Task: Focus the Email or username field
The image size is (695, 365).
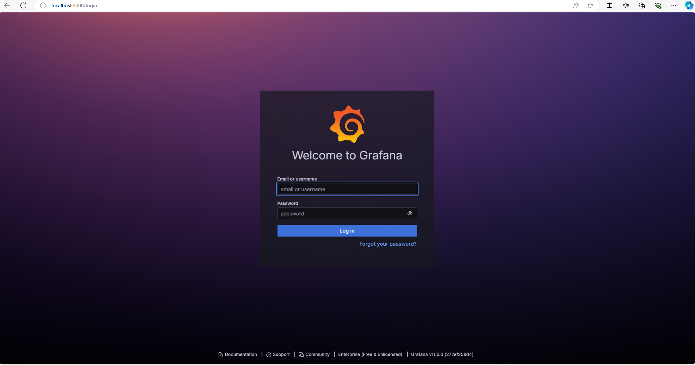Action: (x=347, y=189)
